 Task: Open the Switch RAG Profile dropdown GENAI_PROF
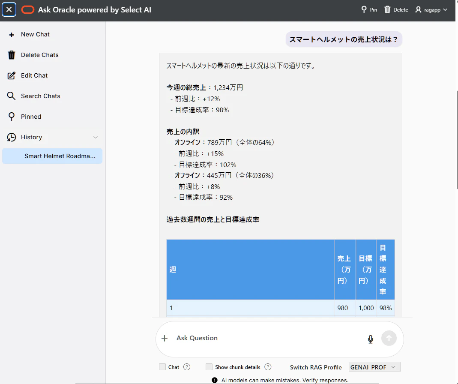pyautogui.click(x=374, y=367)
